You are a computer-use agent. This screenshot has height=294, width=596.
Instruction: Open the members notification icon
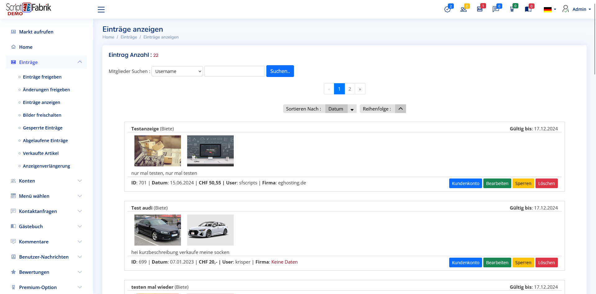coord(463,9)
